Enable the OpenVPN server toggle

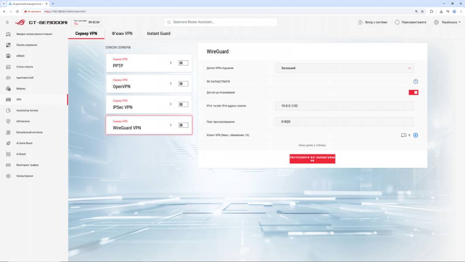click(x=183, y=84)
